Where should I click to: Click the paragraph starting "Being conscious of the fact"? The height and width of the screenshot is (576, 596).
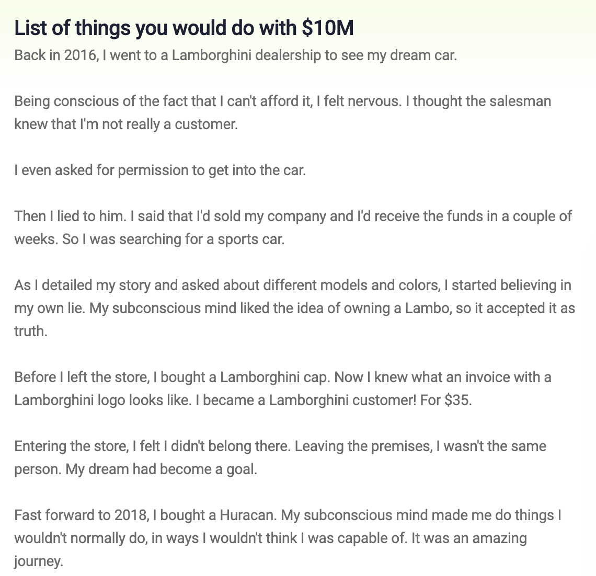coord(282,112)
